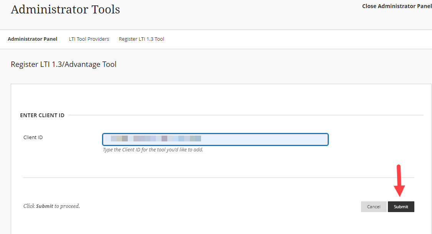
Task: Click the Close Administrator Panel link
Action: point(397,6)
